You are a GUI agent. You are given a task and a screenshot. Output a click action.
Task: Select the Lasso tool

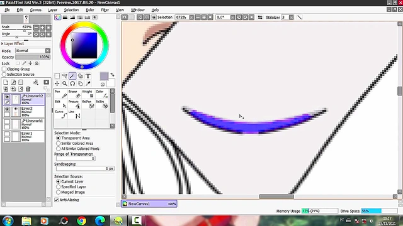click(65, 76)
